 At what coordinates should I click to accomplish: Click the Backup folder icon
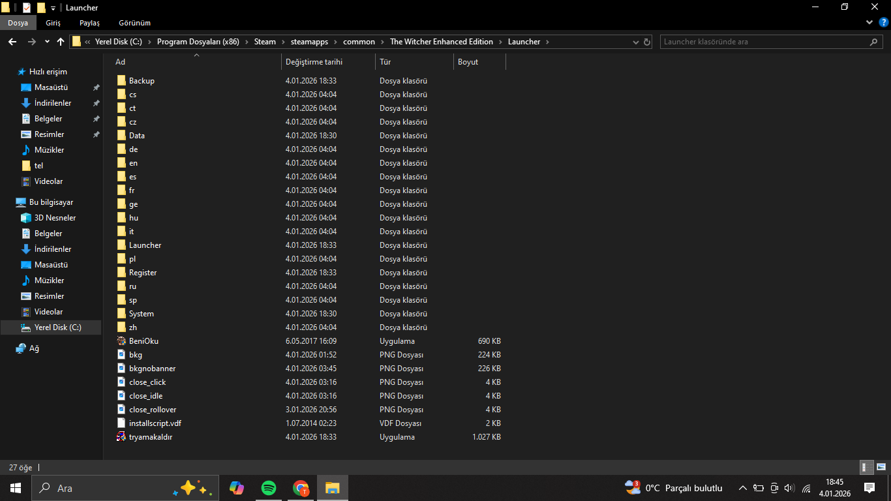click(x=121, y=81)
